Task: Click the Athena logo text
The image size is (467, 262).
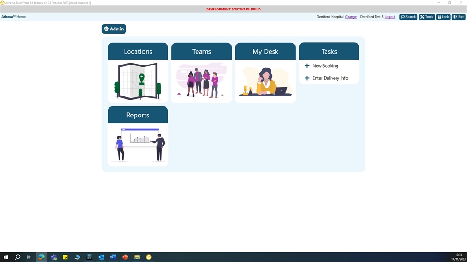Action: [8, 17]
